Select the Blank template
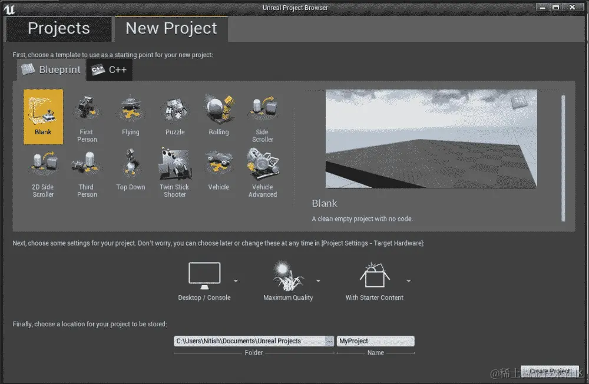 coord(43,117)
